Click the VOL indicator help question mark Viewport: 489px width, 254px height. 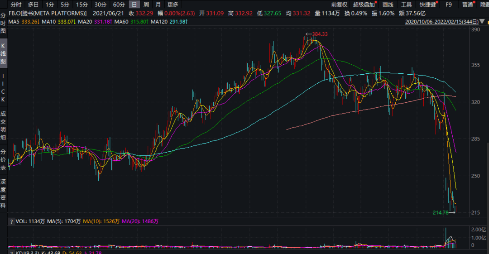[x=11, y=221]
